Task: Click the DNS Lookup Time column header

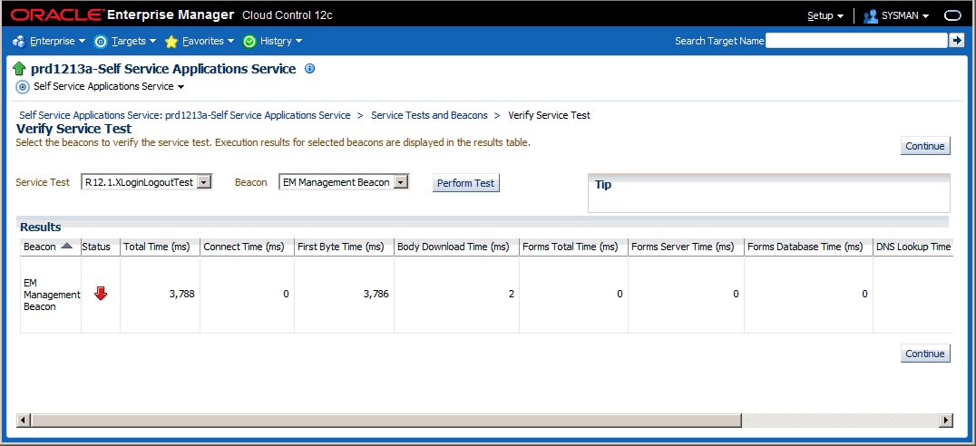Action: [x=913, y=247]
